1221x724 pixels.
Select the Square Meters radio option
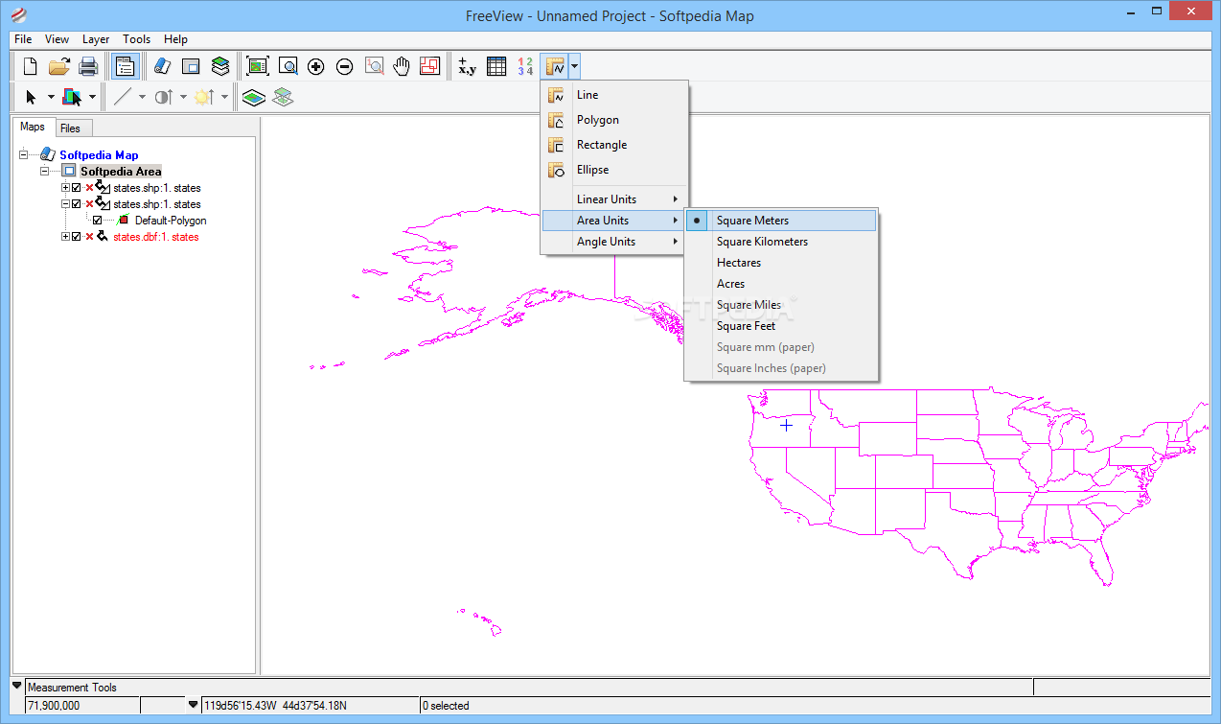(781, 221)
